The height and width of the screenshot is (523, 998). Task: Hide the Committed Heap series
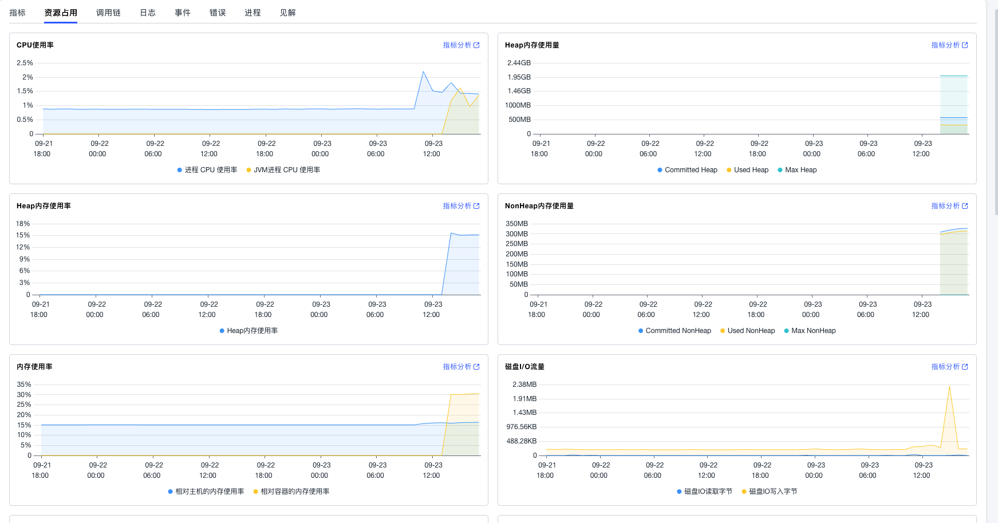[687, 170]
